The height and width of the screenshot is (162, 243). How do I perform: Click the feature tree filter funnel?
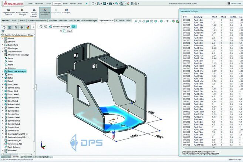point(3,31)
